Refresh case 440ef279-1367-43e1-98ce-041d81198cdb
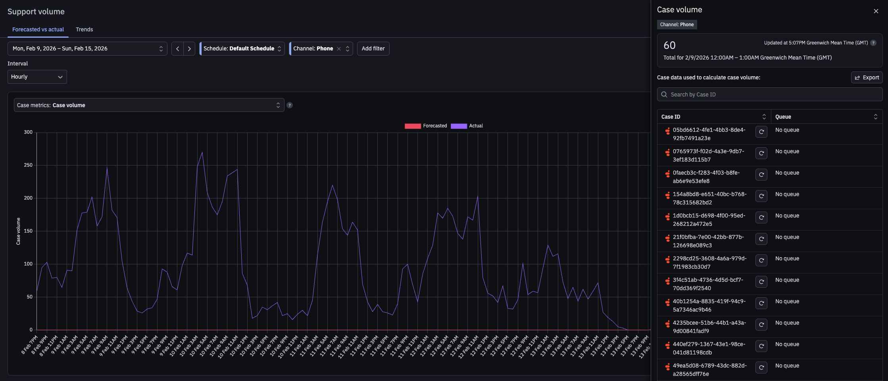The height and width of the screenshot is (381, 888). (761, 346)
